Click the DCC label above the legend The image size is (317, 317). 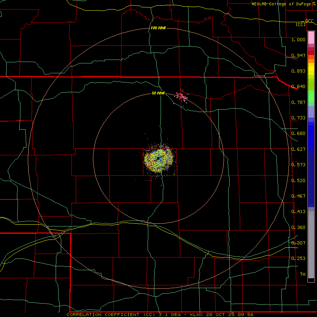point(309,21)
